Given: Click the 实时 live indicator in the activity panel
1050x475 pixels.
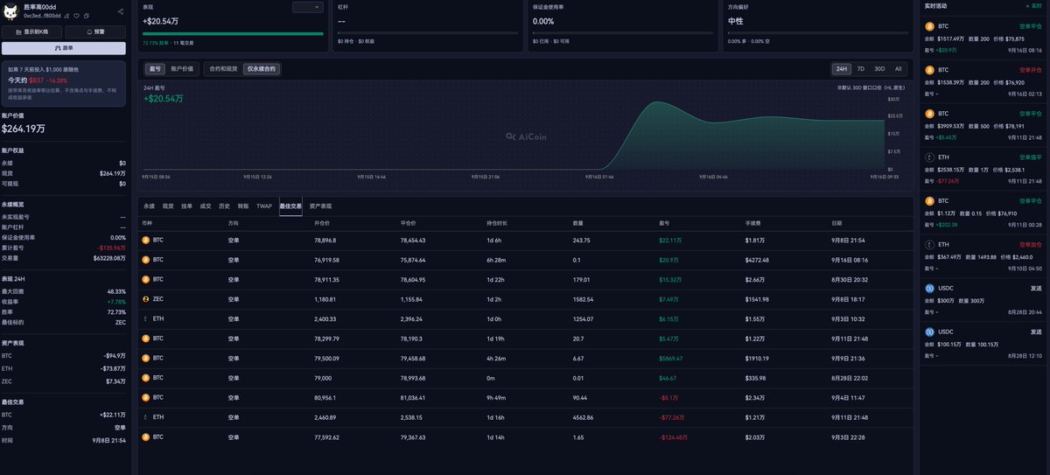Looking at the screenshot, I should pos(1033,6).
